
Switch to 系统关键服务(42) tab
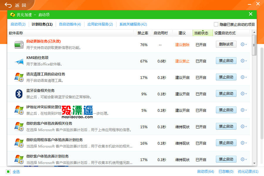[x=133, y=24]
